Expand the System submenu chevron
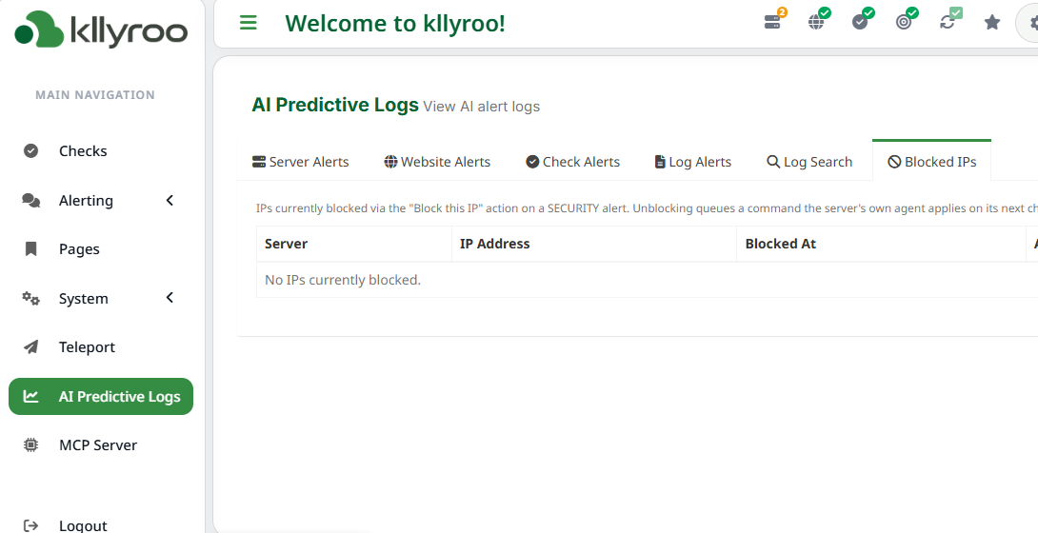 click(170, 298)
